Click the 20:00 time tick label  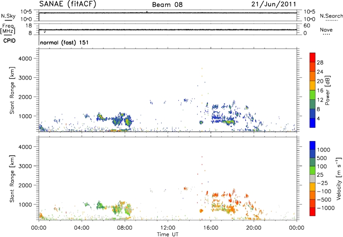(x=253, y=228)
